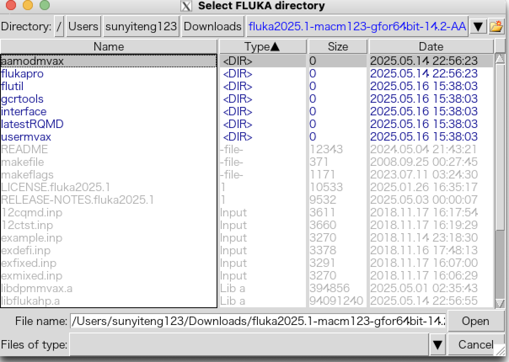Image resolution: width=509 pixels, height=362 pixels.
Task: Click the makefile entry
Action: (x=22, y=162)
